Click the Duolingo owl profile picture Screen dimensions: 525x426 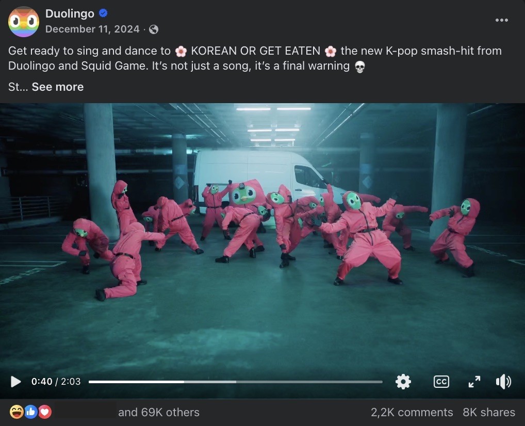click(x=23, y=22)
